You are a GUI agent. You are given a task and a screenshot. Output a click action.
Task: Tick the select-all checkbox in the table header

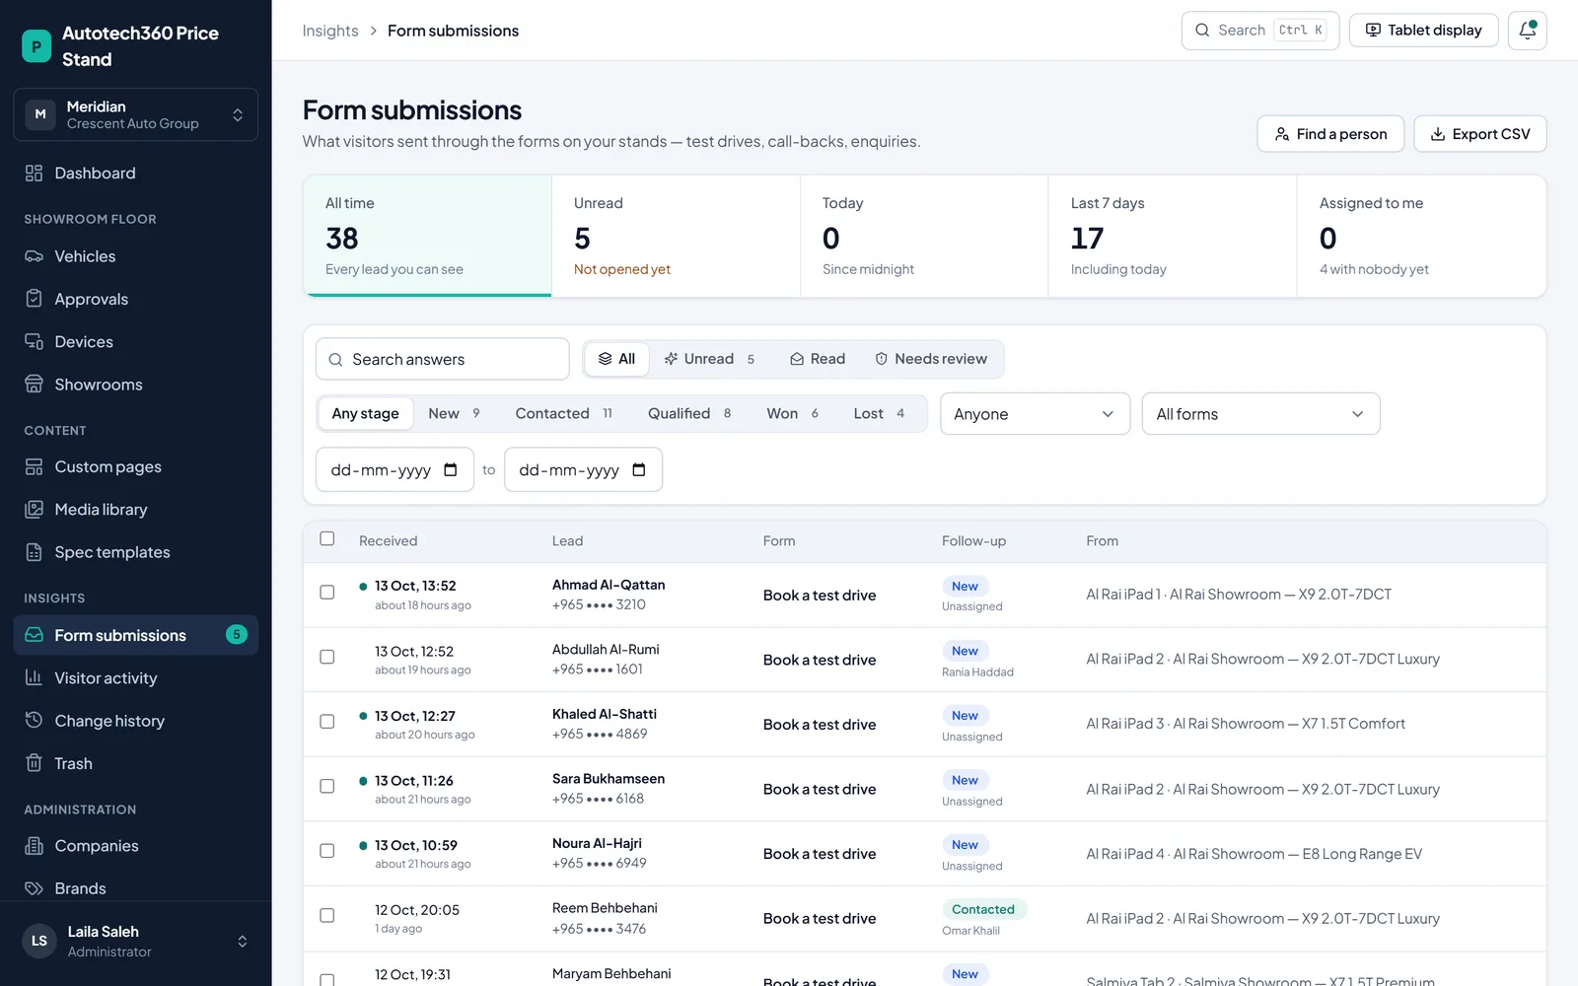(327, 538)
